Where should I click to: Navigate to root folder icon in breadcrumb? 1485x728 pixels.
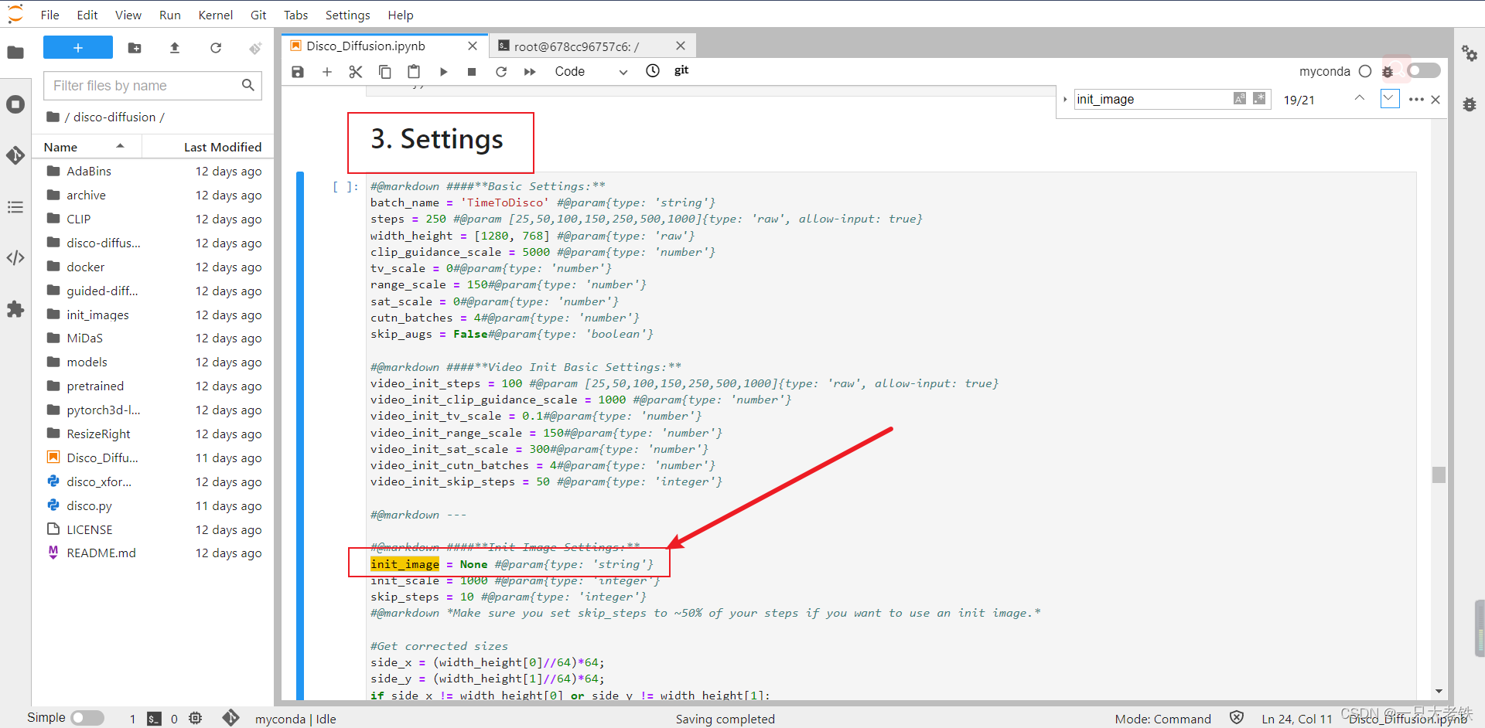coord(53,117)
